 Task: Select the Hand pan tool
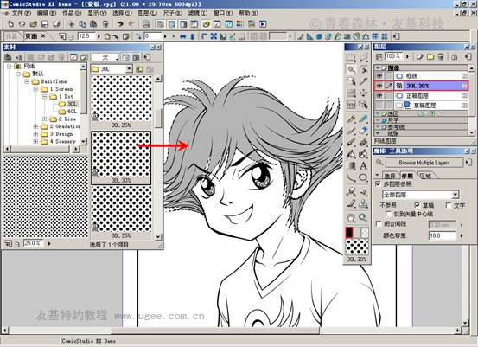(351, 217)
